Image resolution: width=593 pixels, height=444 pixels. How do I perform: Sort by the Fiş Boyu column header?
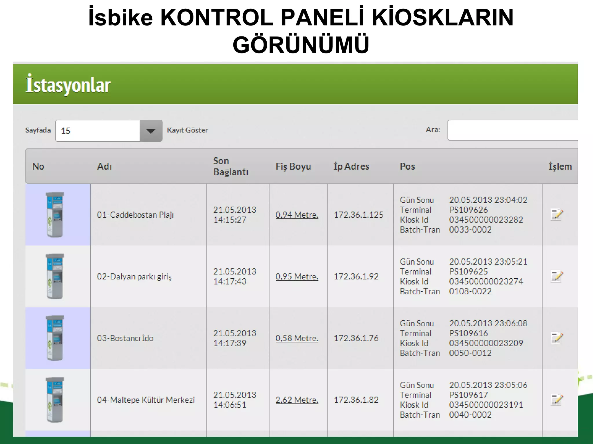[293, 166]
